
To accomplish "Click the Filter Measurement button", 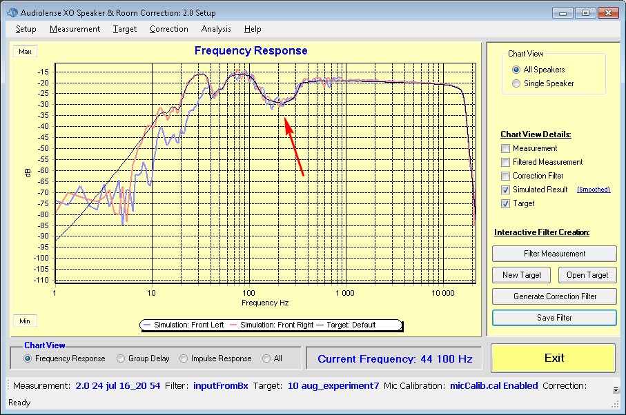I will point(554,254).
